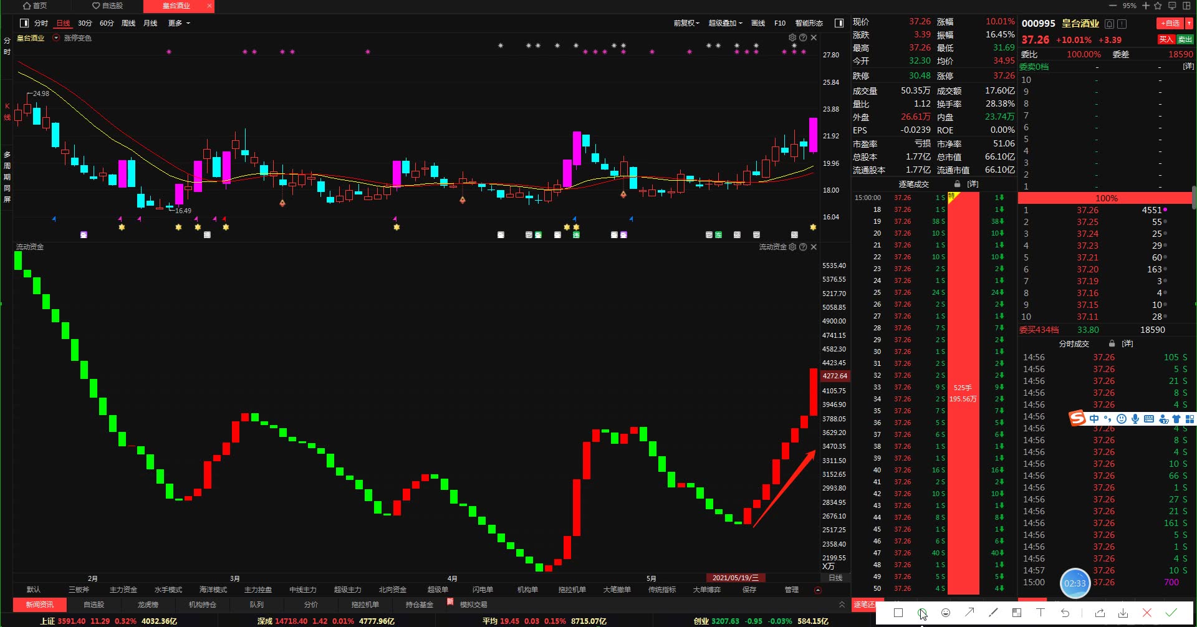The width and height of the screenshot is (1197, 627).
Task: Switch to 周线 period tab
Action: [128, 23]
